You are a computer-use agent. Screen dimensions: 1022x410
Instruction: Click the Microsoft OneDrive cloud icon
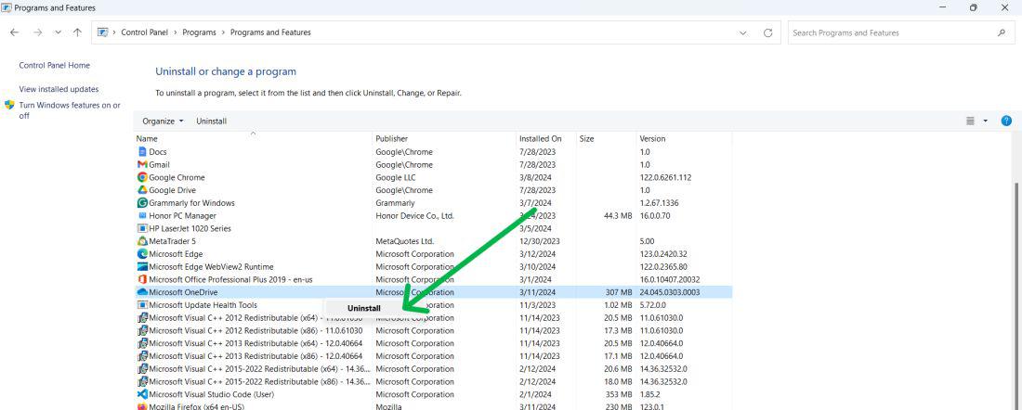click(143, 292)
